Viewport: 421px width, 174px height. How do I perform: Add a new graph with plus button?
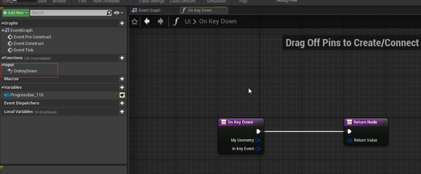[122, 23]
